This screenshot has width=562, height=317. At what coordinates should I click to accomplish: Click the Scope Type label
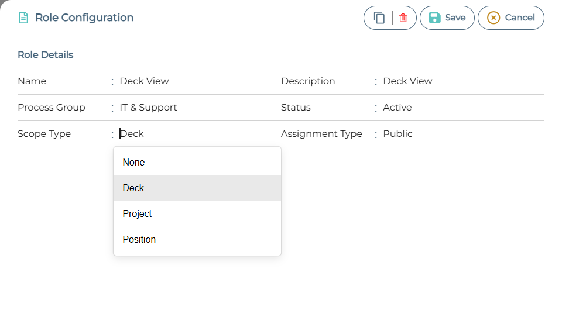[44, 134]
